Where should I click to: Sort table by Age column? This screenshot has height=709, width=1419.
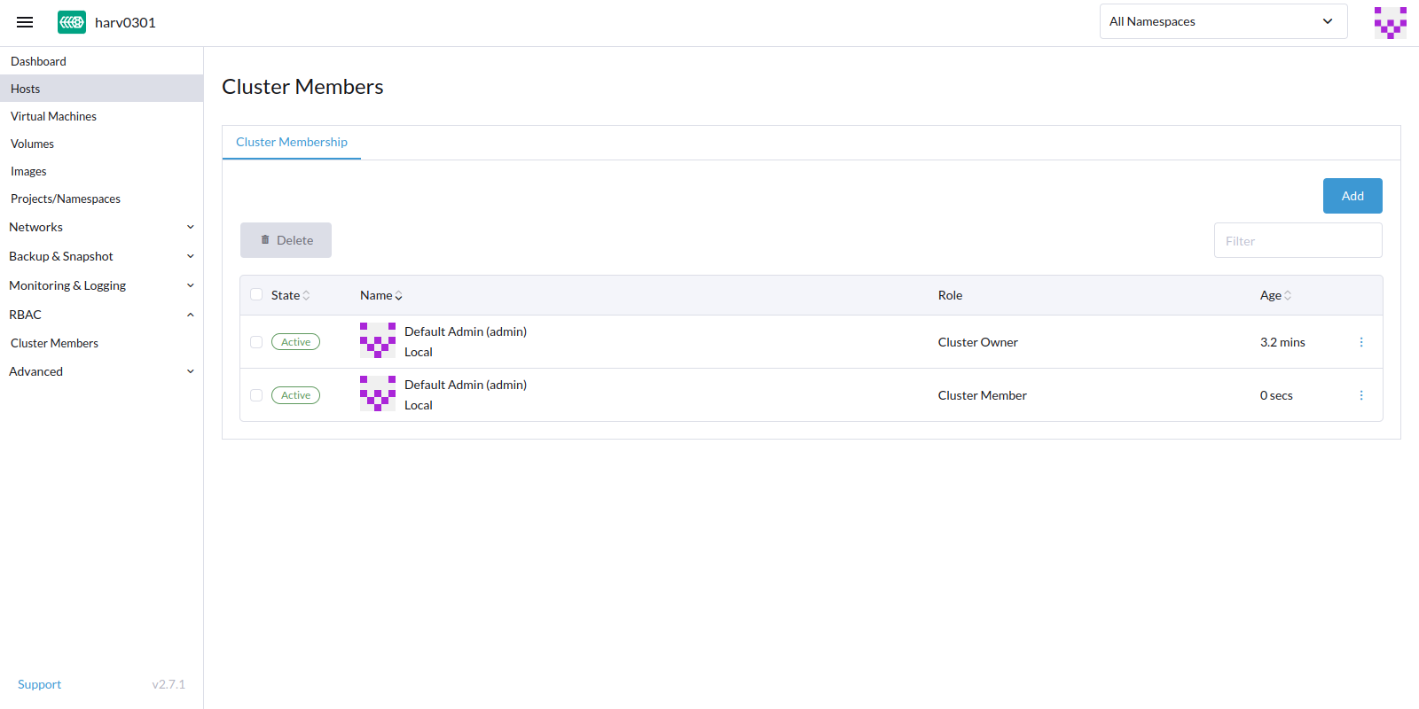click(x=1276, y=295)
